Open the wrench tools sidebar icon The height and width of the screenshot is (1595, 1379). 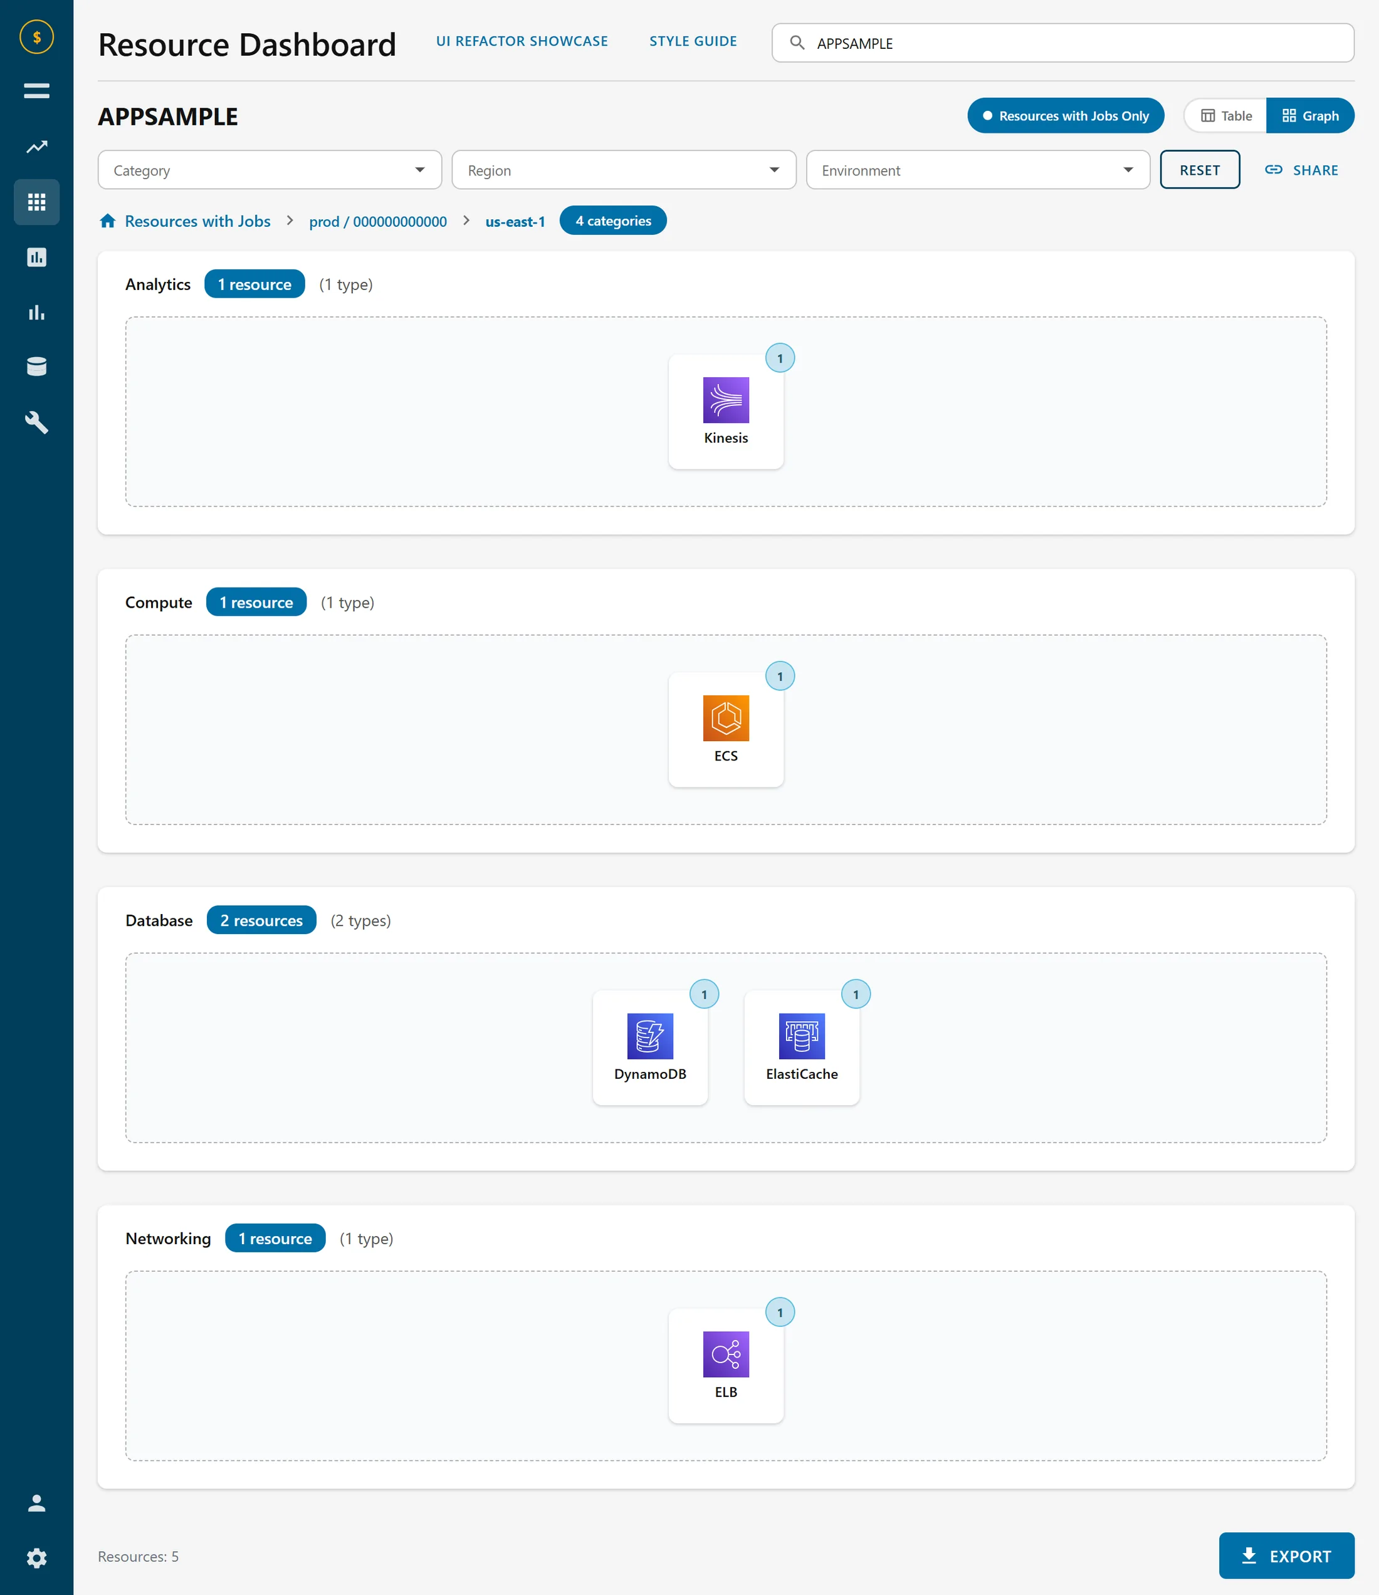[x=36, y=422]
